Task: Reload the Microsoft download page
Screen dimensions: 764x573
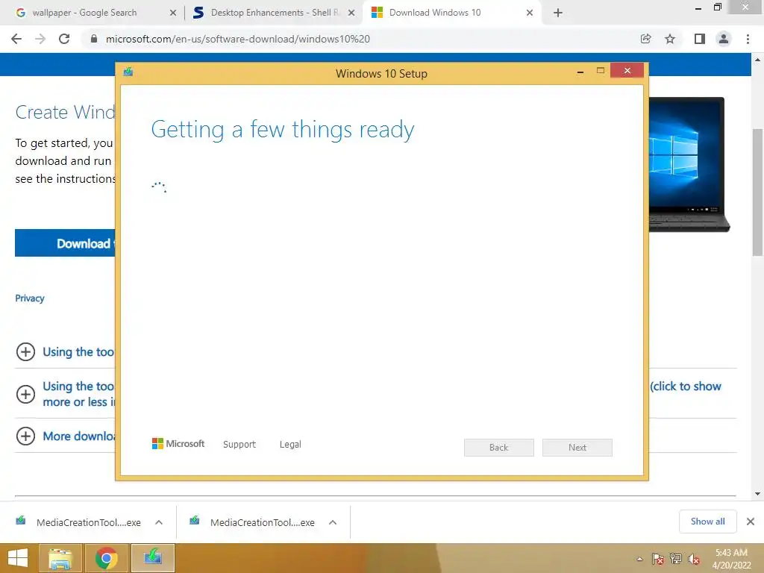Action: 64,39
